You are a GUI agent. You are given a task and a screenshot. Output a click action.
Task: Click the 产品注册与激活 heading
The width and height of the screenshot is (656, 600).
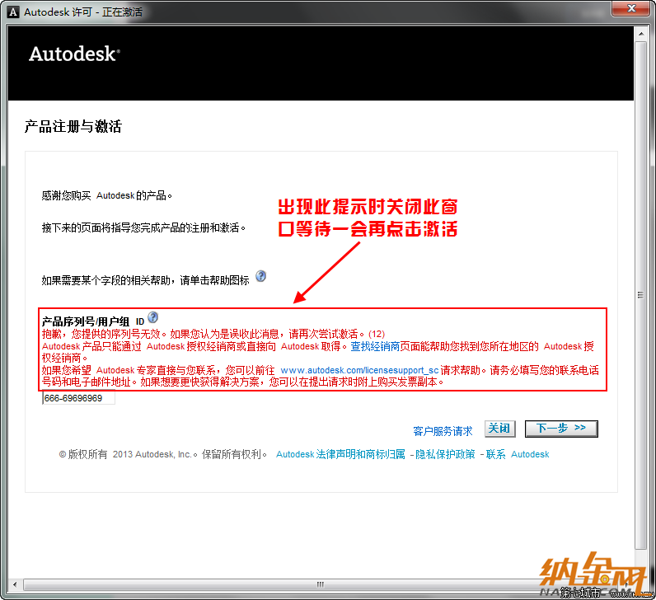(73, 126)
